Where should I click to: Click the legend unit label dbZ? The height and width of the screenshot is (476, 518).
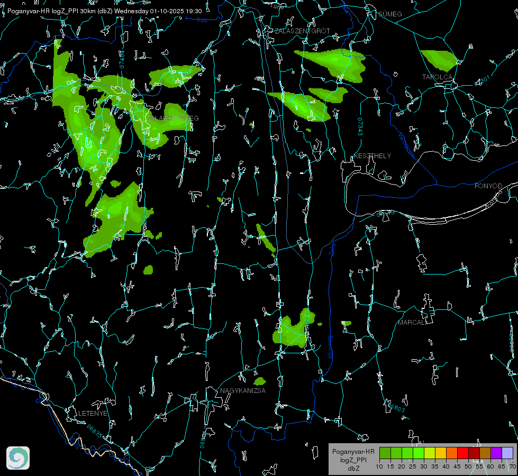[353, 469]
